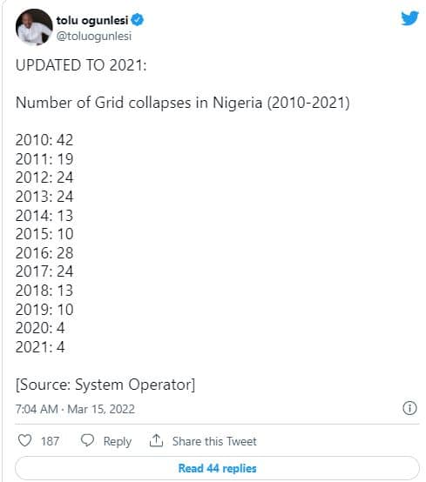Click the 2016: 28 entry
This screenshot has height=482, width=426.
pyautogui.click(x=44, y=253)
